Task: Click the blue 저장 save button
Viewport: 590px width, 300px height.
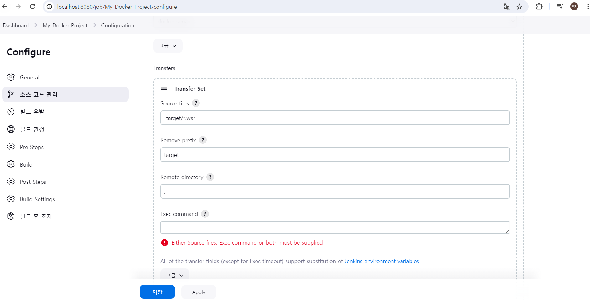Action: pos(157,292)
